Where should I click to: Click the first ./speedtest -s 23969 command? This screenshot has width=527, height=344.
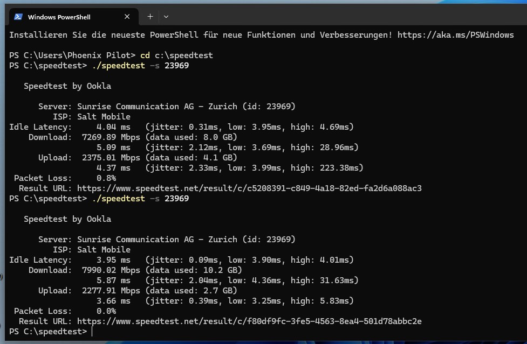click(140, 66)
